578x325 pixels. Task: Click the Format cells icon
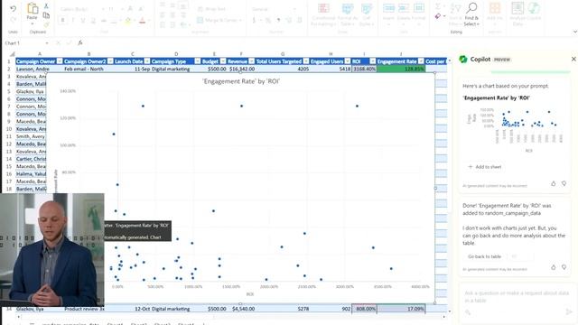(x=419, y=8)
